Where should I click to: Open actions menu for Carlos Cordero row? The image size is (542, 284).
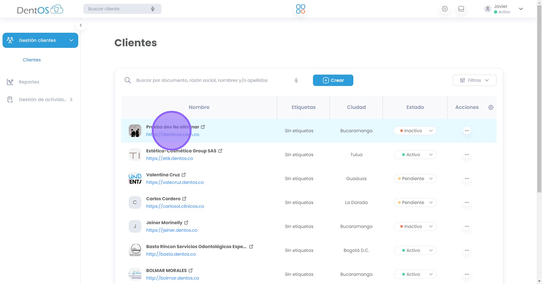point(467,202)
